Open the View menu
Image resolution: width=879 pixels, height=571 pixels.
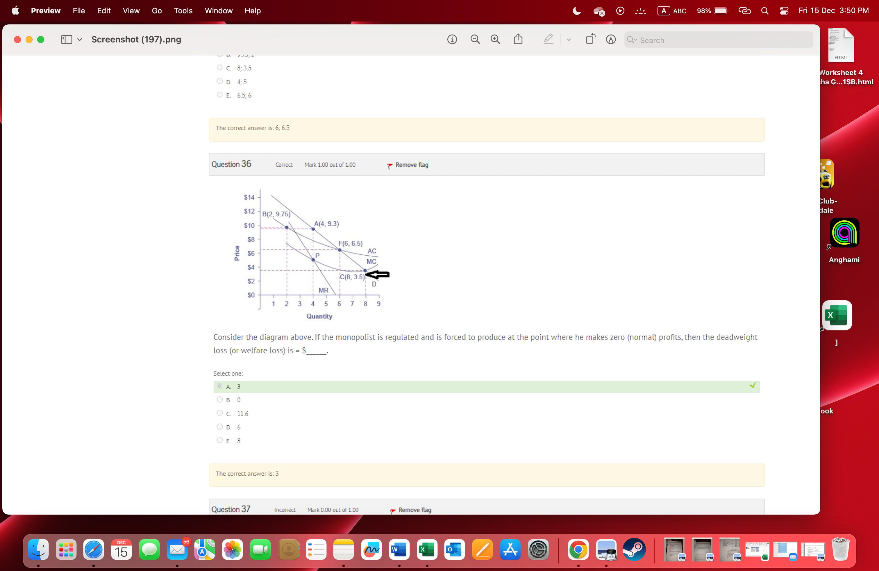point(131,11)
